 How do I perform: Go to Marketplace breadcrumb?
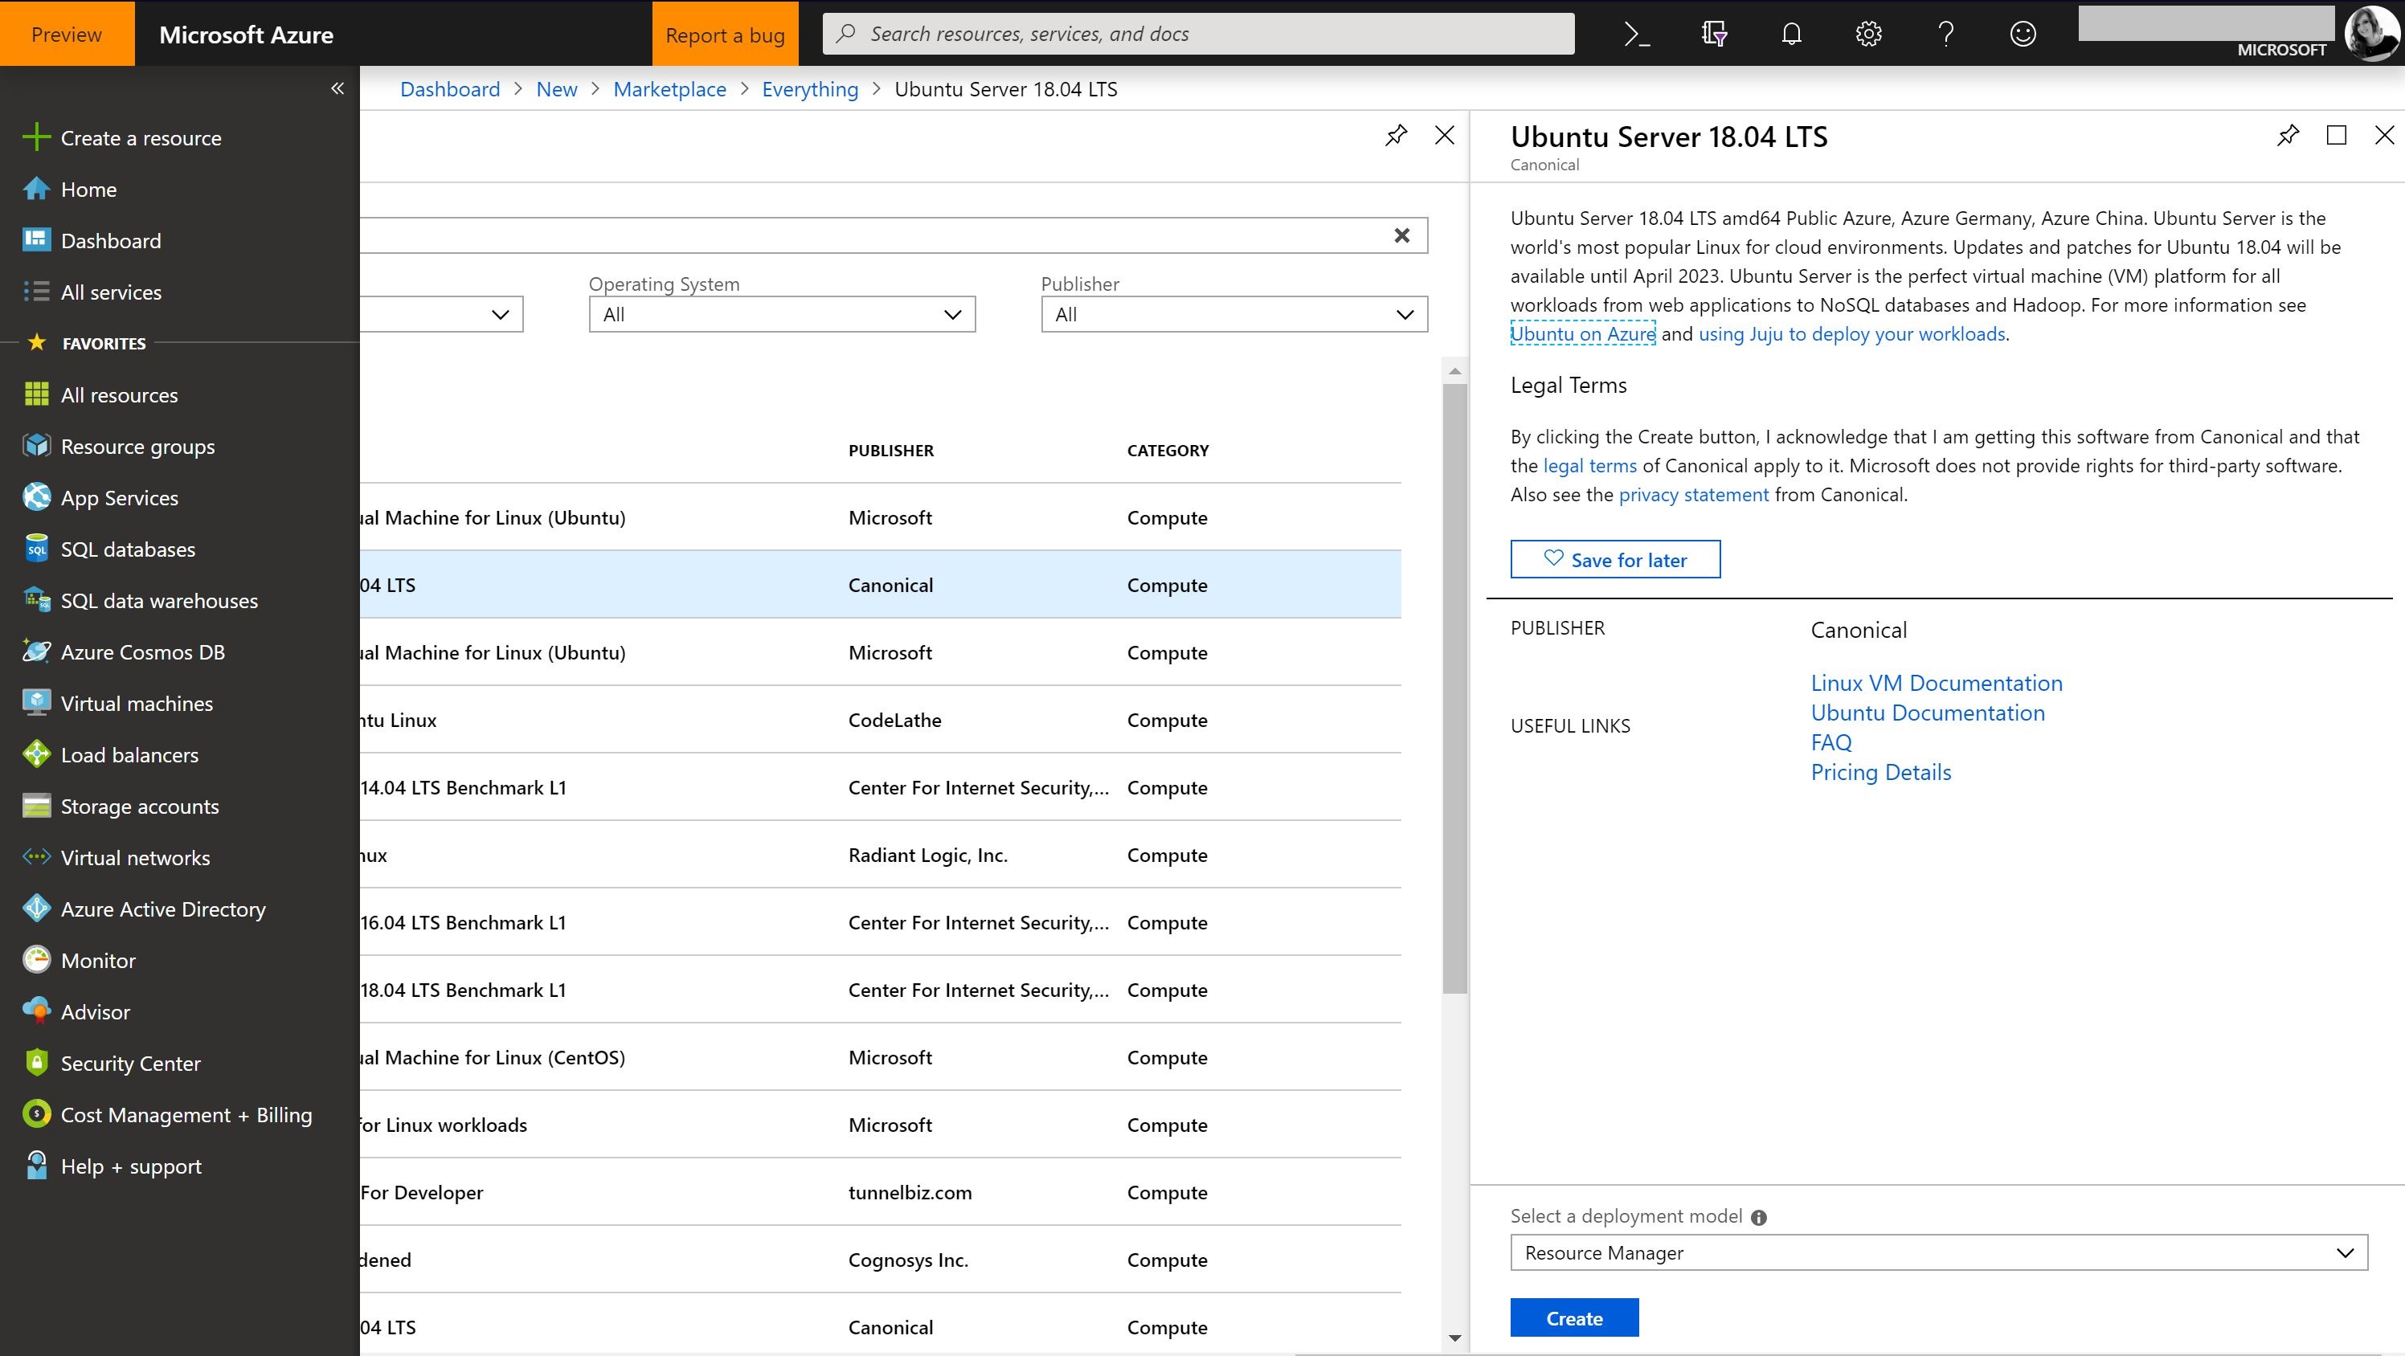pyautogui.click(x=669, y=88)
